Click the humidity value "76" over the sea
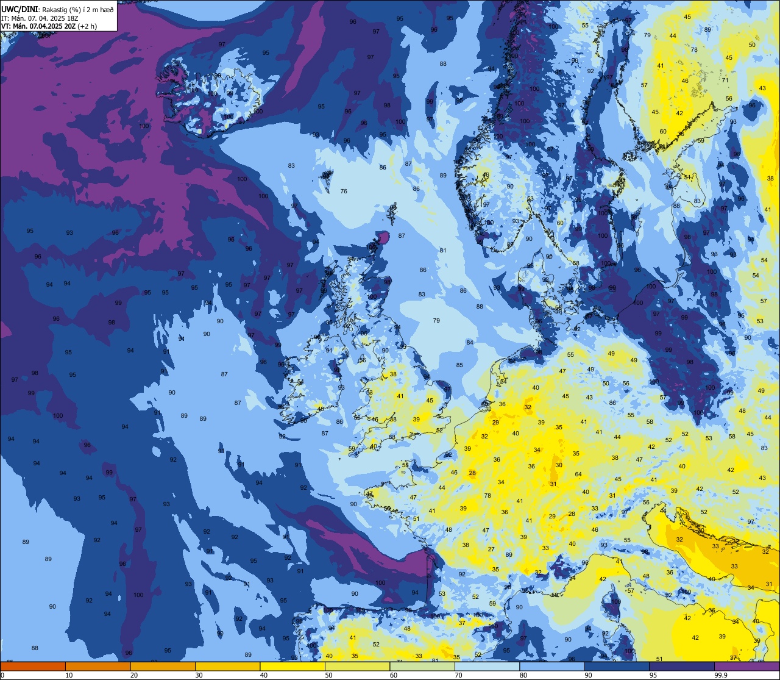Viewport: 780px width, 680px height. tap(344, 191)
